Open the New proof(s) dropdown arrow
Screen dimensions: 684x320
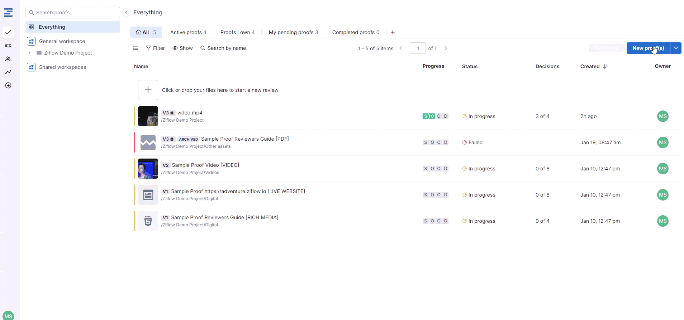(676, 48)
